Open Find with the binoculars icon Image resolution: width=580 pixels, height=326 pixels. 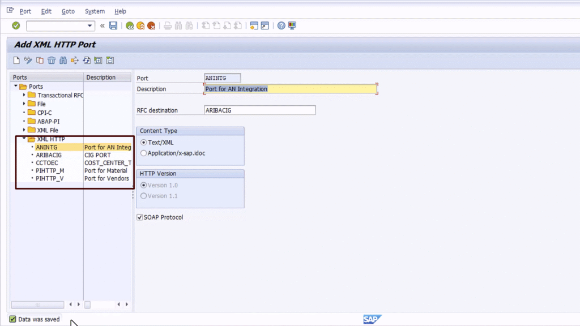63,61
